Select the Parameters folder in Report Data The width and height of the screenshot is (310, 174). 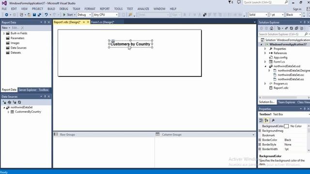17,38
